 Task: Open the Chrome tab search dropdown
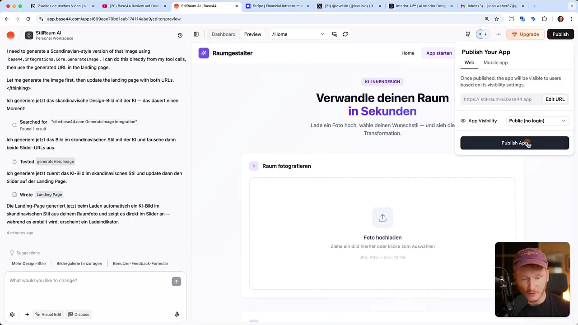pyautogui.click(x=571, y=6)
